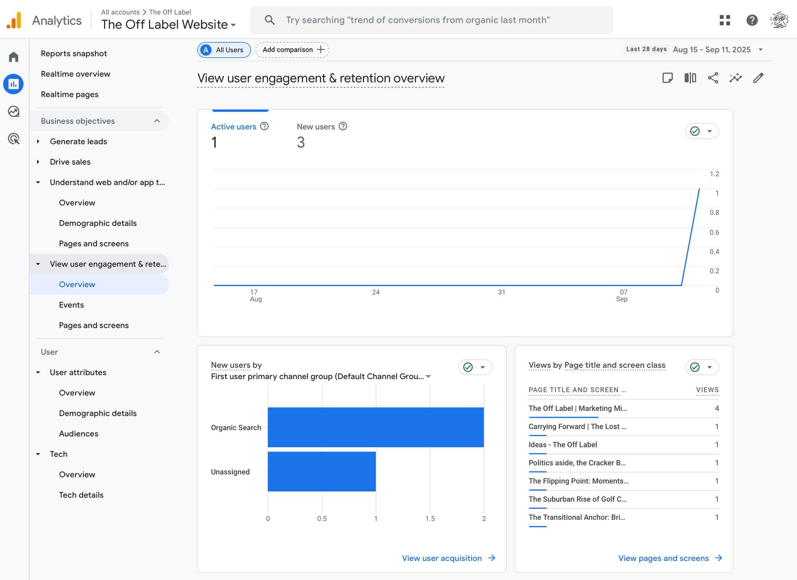Select the Active users metric tab

pos(240,135)
